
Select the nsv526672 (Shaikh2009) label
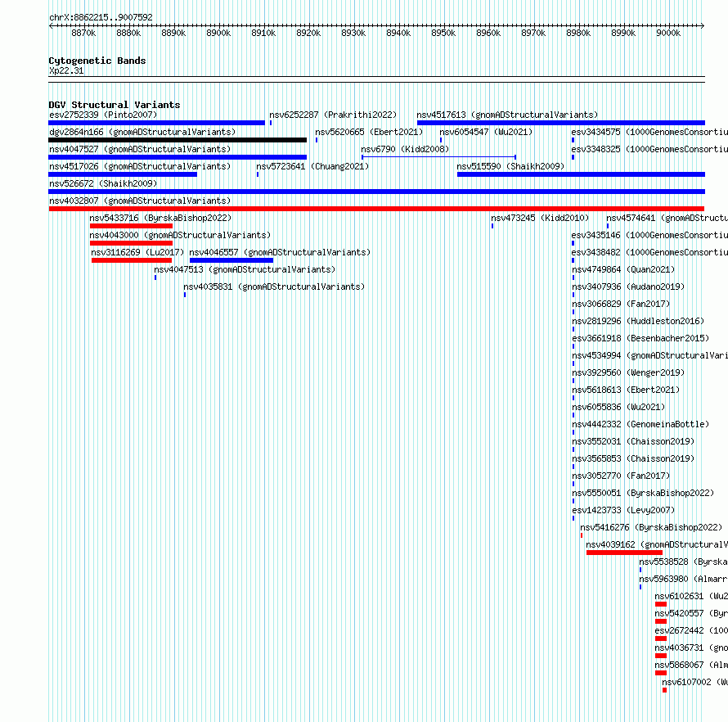coord(103,183)
